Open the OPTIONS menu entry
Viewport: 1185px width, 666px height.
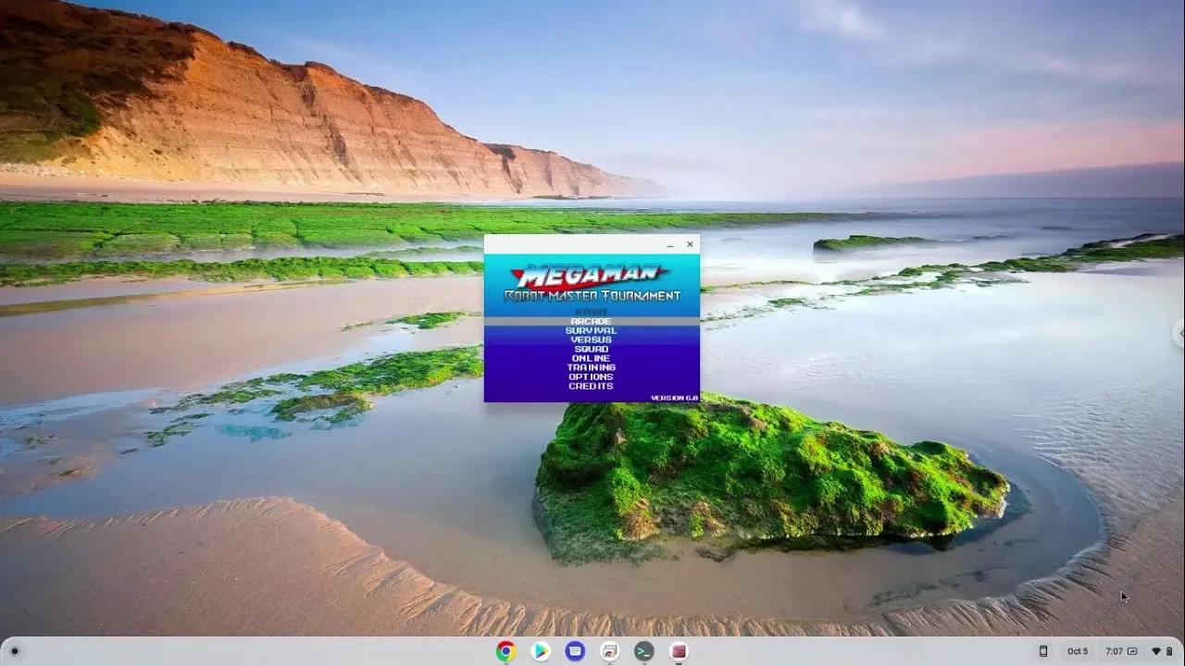point(591,376)
